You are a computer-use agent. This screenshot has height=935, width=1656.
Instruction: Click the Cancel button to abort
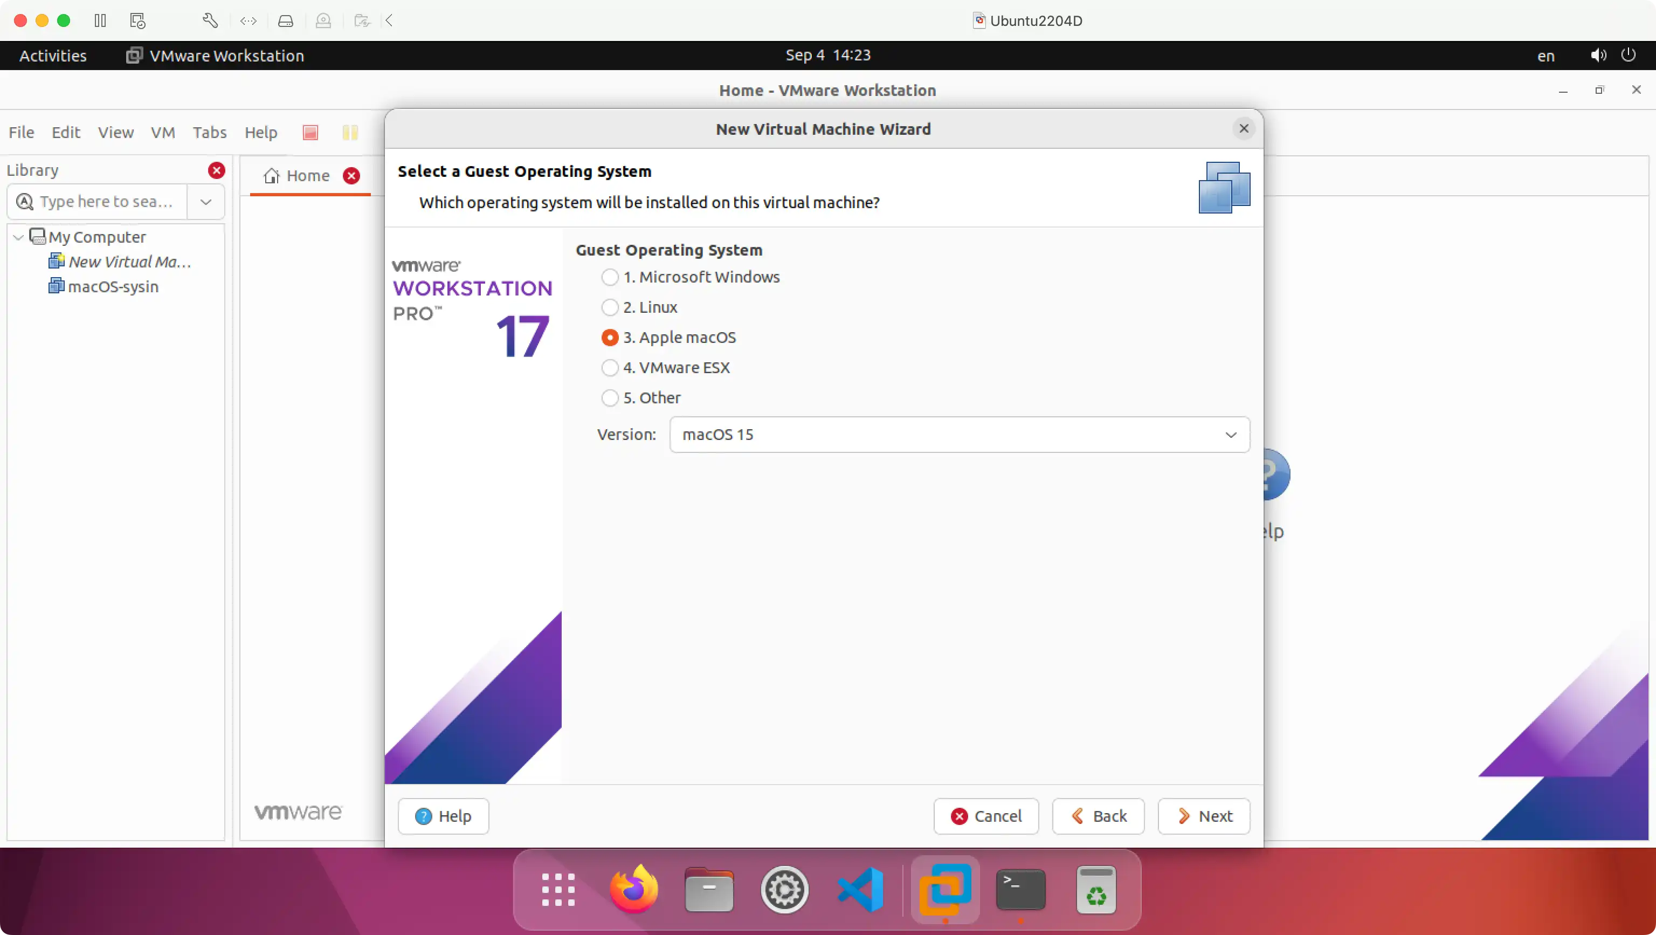[988, 816]
